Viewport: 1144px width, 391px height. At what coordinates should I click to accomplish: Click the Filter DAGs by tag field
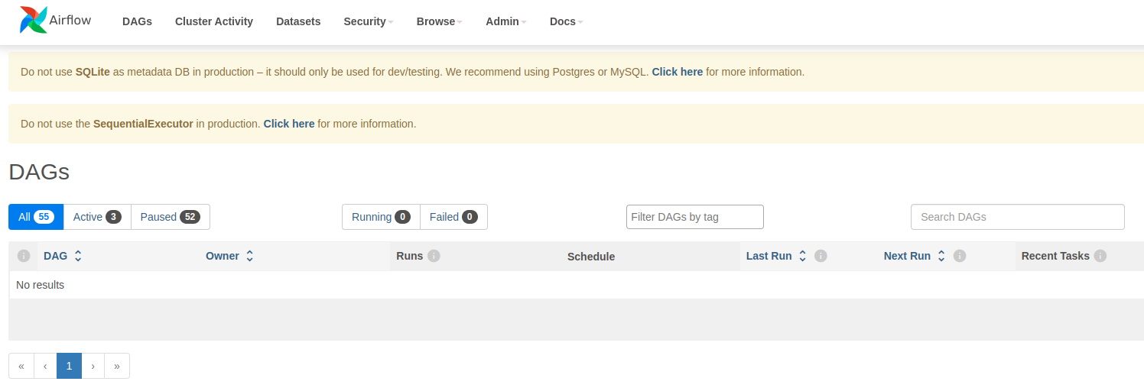click(x=694, y=217)
